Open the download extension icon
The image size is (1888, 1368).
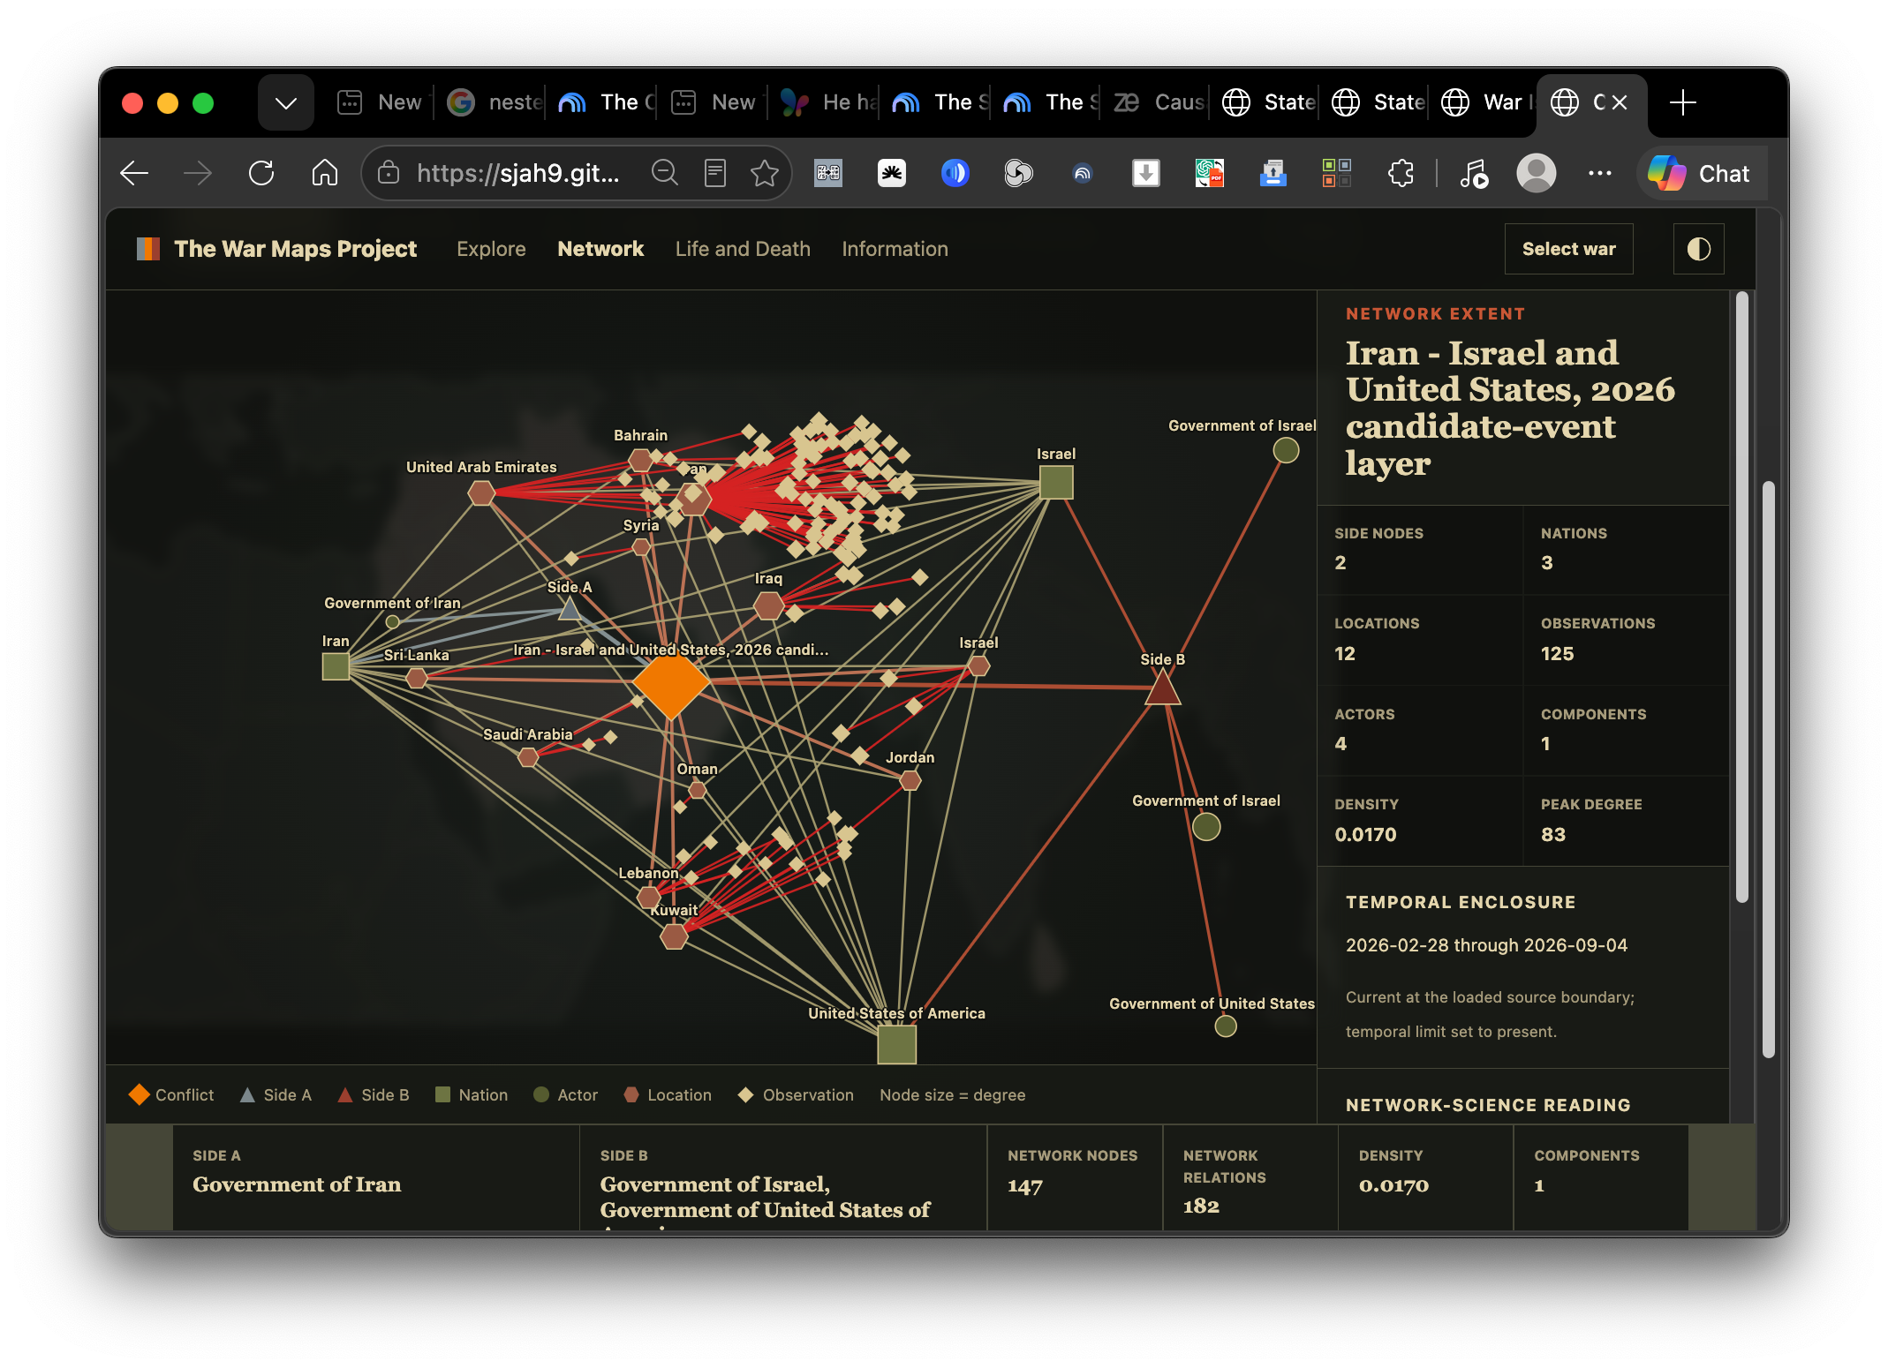[1146, 173]
